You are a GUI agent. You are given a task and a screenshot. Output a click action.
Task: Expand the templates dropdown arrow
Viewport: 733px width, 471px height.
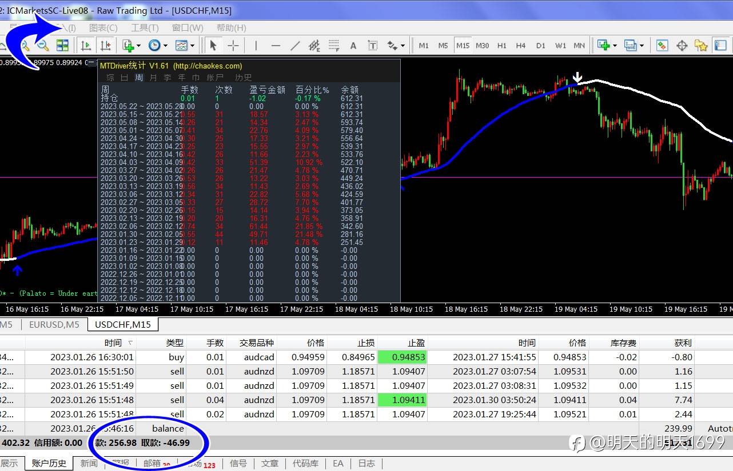pyautogui.click(x=193, y=46)
